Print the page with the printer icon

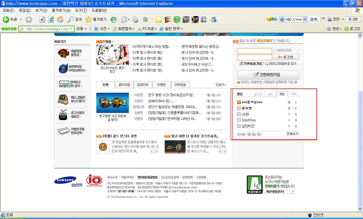[135, 19]
